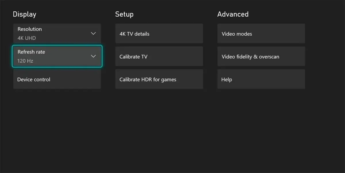Select the Help tile under Advanced
Viewport: 345px width, 173px height.
point(261,79)
